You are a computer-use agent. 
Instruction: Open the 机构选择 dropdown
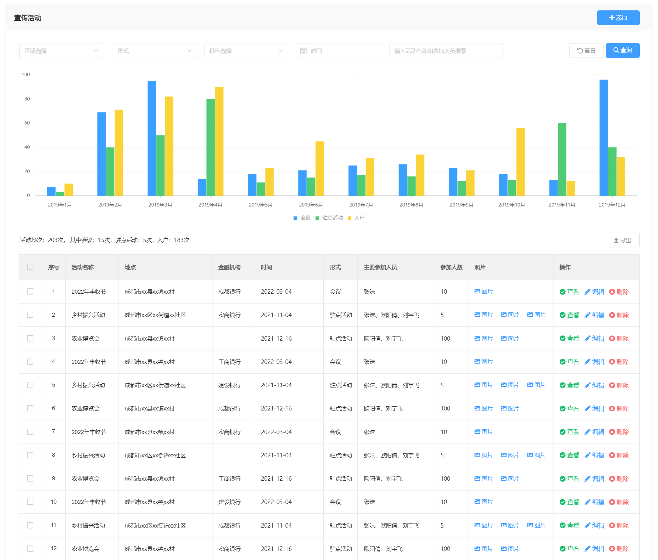[x=246, y=51]
